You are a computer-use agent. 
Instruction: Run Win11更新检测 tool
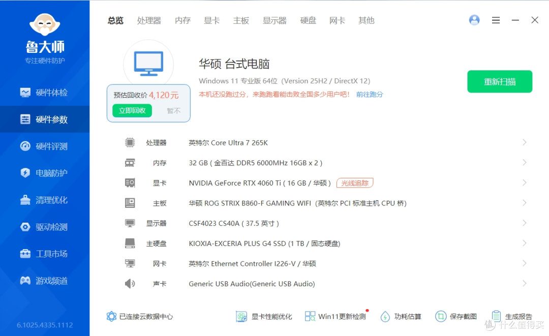coord(335,316)
